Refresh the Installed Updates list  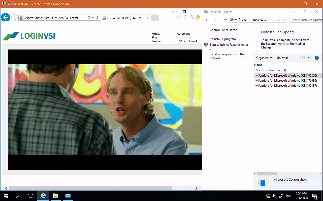284,20
